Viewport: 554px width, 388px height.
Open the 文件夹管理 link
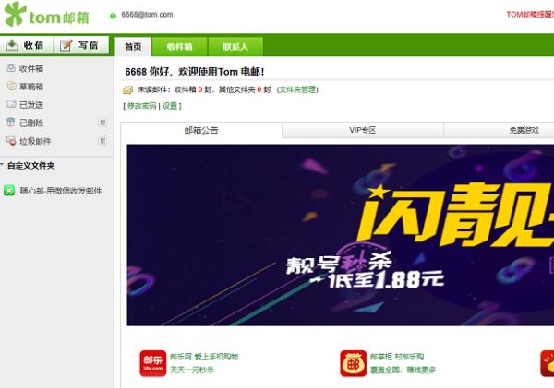point(296,89)
